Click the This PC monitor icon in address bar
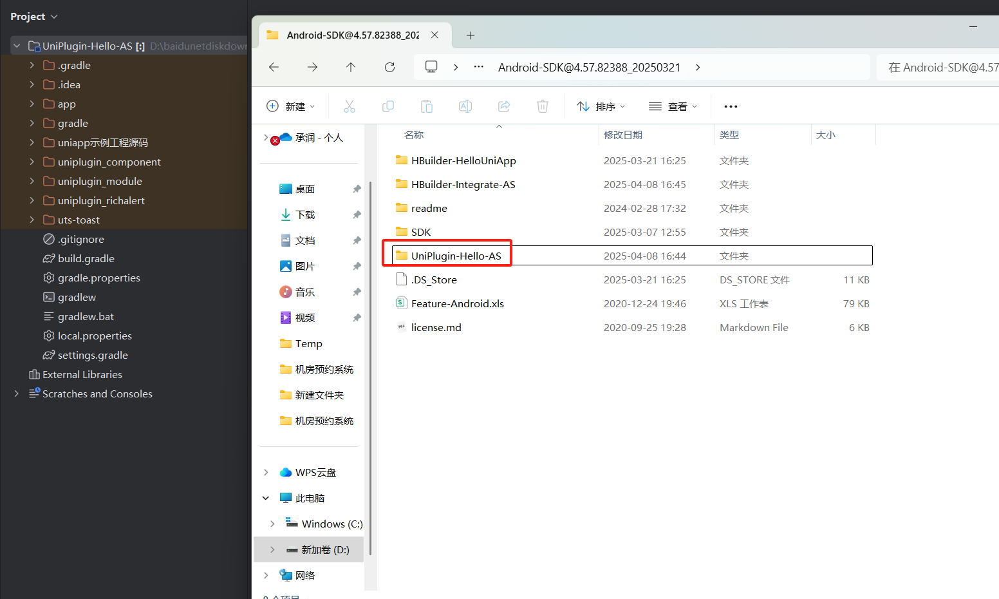999x599 pixels. (431, 66)
